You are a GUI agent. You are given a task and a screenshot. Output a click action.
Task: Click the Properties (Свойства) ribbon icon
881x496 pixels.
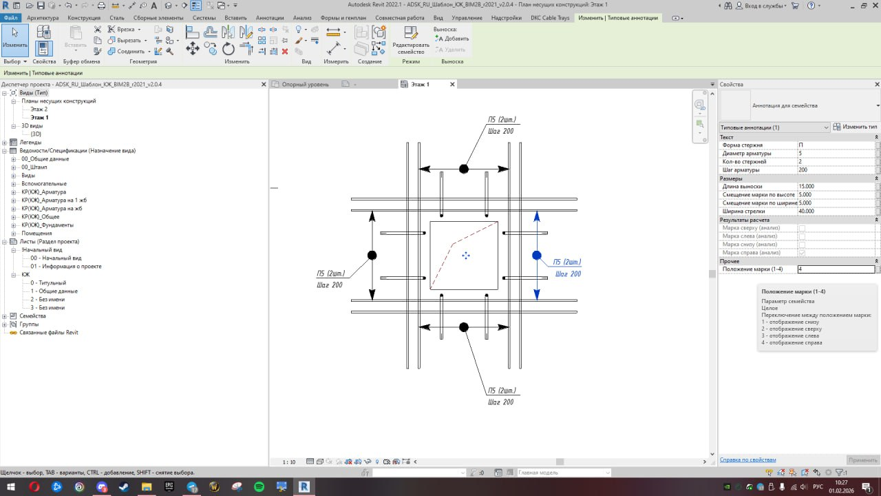43,48
